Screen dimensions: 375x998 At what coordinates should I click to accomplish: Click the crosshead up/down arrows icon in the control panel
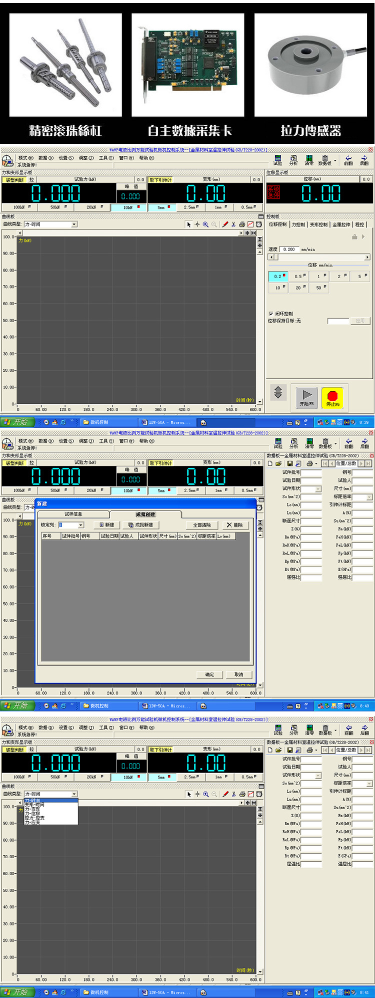point(278,392)
